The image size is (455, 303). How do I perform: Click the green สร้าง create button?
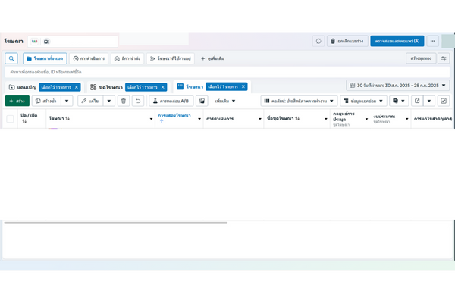(16, 101)
